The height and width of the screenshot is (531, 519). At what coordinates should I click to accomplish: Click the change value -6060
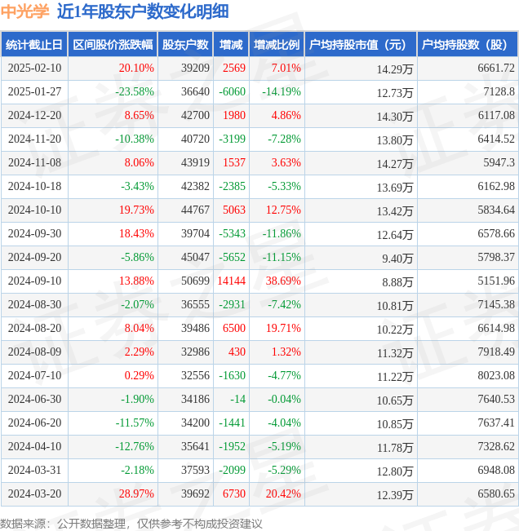pyautogui.click(x=232, y=92)
